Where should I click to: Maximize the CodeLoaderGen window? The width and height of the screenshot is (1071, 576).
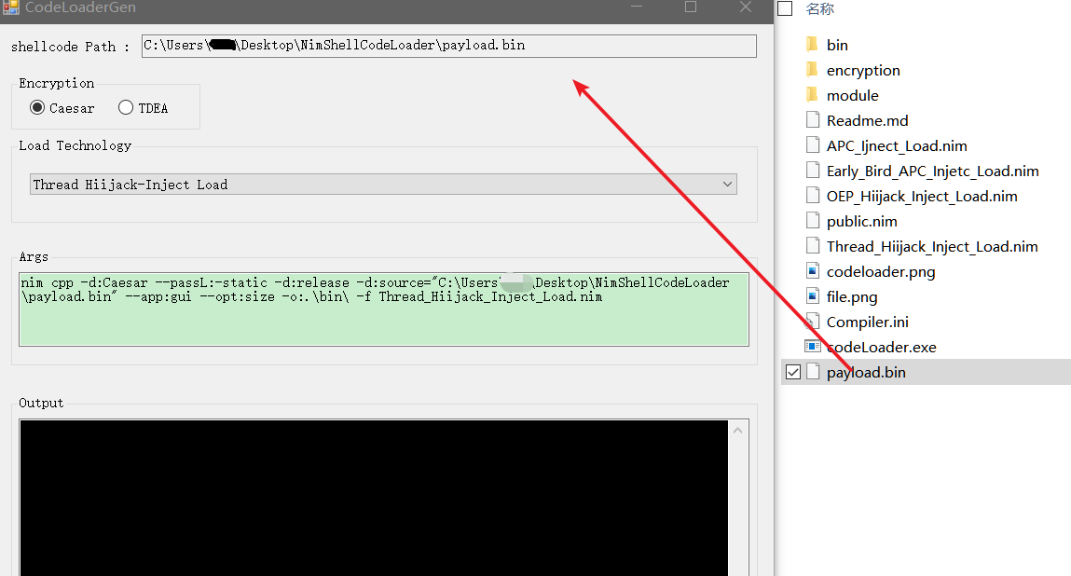pos(691,7)
